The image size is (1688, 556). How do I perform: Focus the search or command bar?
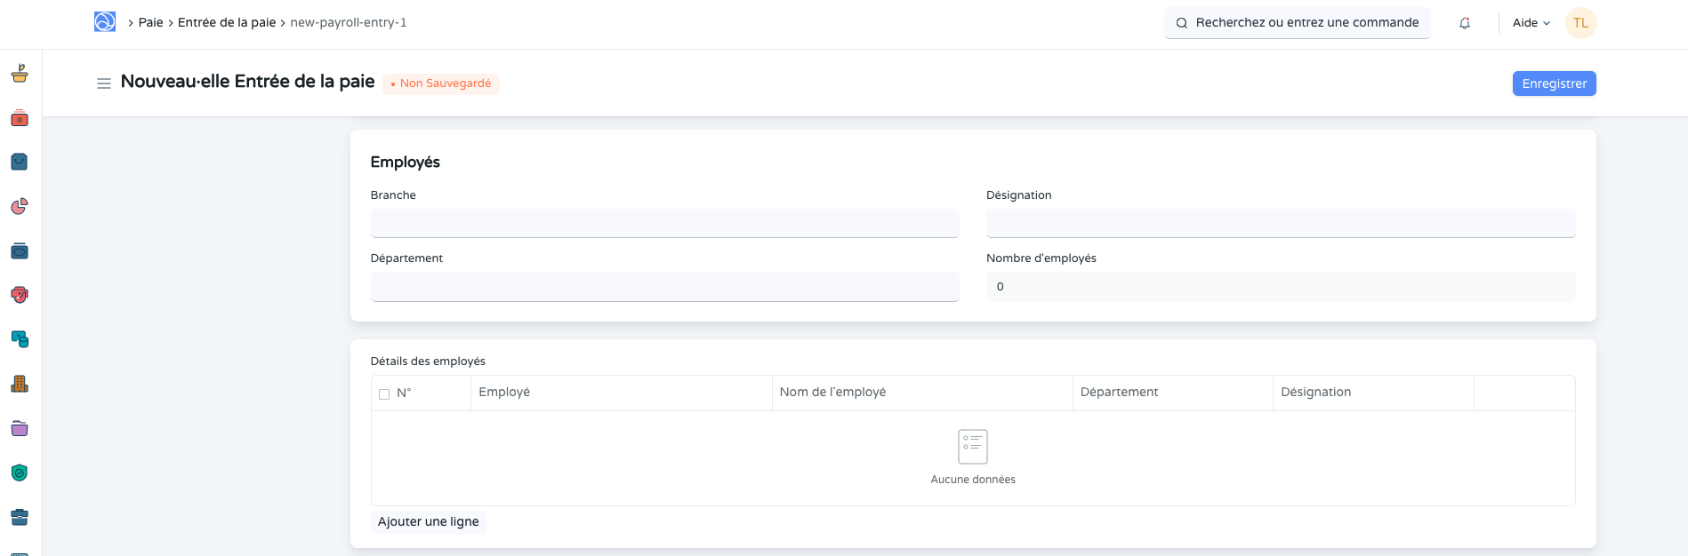pos(1297,23)
